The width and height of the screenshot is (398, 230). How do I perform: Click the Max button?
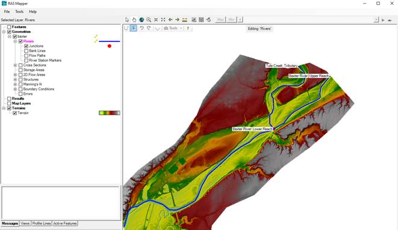tap(220, 19)
